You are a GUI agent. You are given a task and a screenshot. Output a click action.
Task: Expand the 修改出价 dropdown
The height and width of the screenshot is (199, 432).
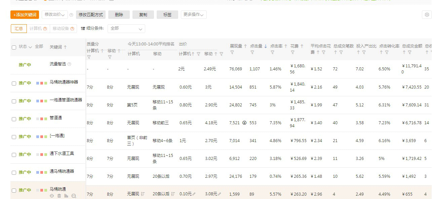(54, 14)
